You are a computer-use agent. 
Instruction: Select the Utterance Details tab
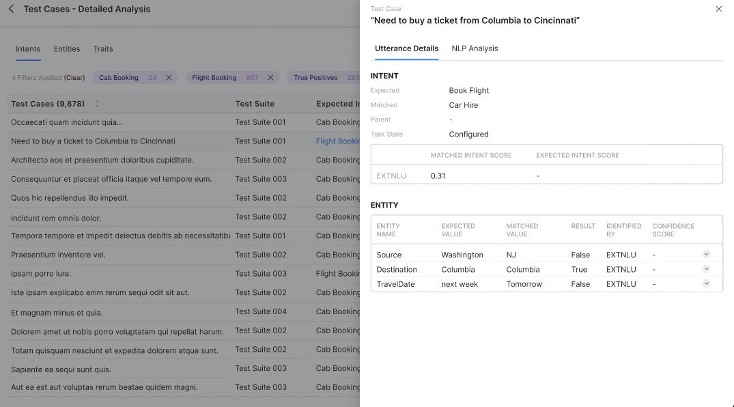point(406,48)
